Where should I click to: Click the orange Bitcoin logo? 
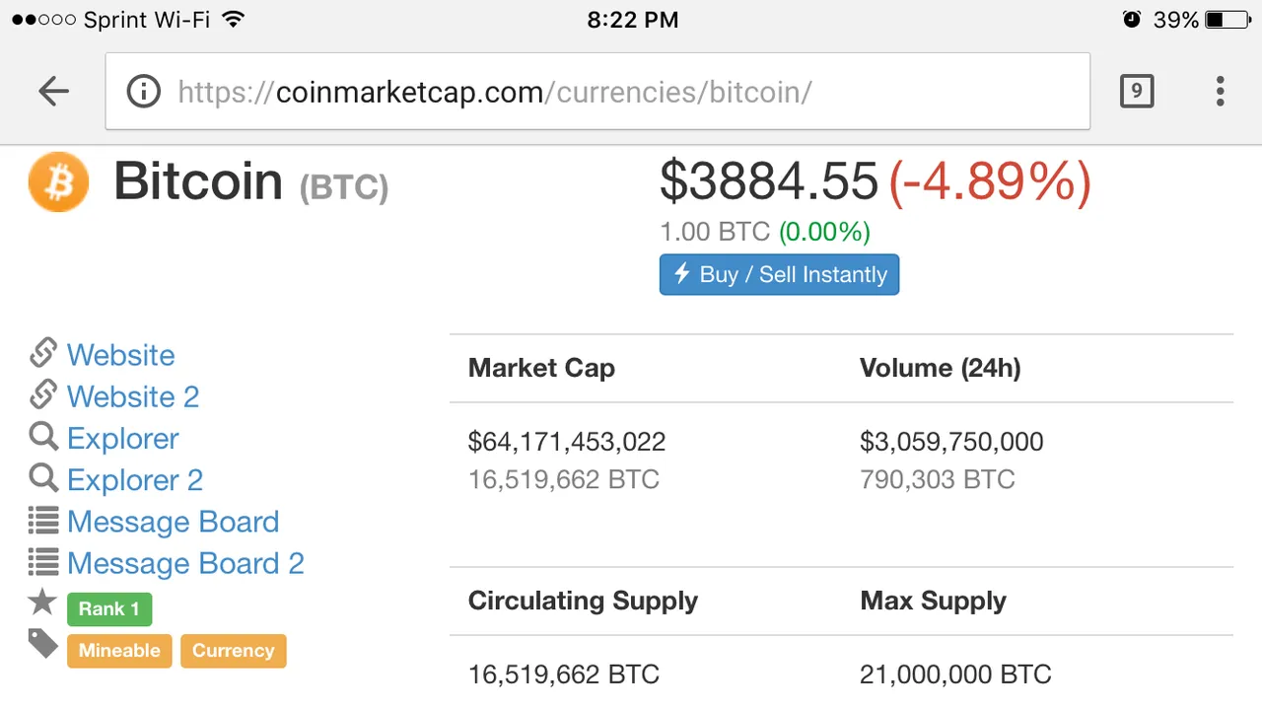58,181
